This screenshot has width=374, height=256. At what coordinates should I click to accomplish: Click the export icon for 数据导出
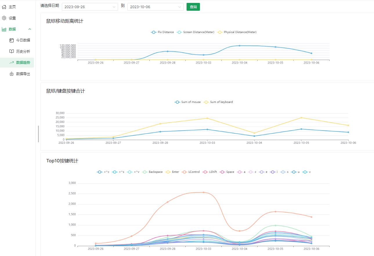point(12,74)
